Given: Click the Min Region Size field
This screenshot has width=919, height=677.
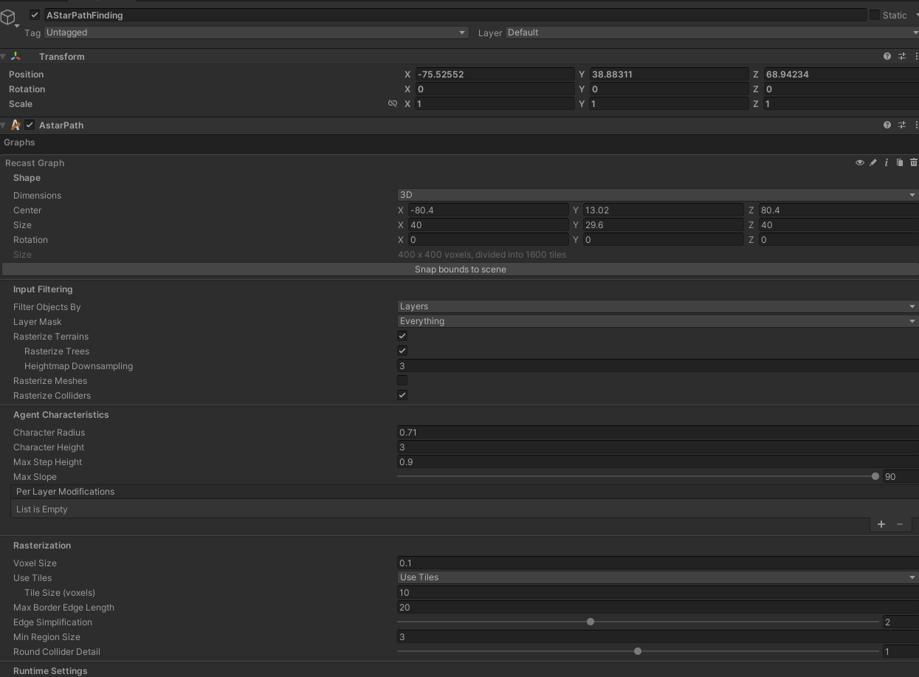Looking at the screenshot, I should click(658, 637).
